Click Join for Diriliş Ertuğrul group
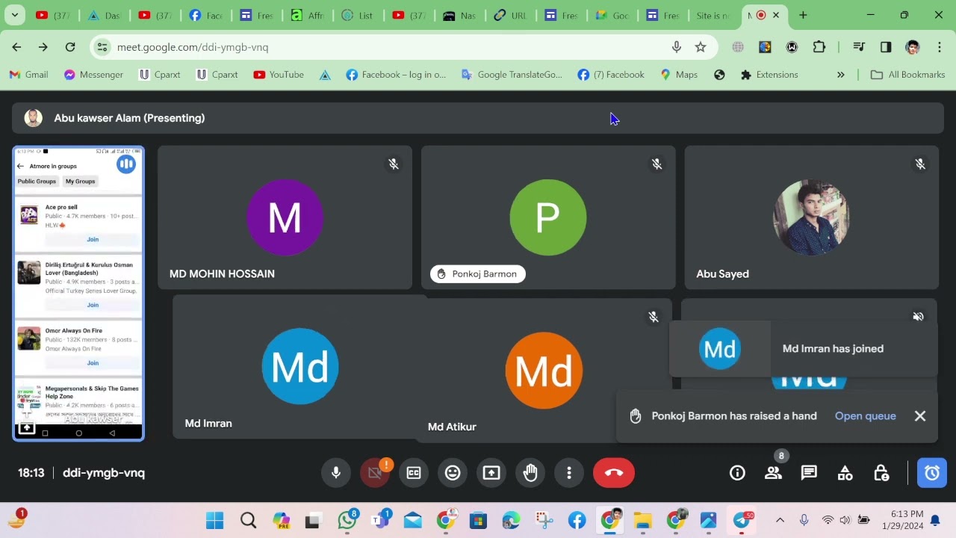 [93, 305]
